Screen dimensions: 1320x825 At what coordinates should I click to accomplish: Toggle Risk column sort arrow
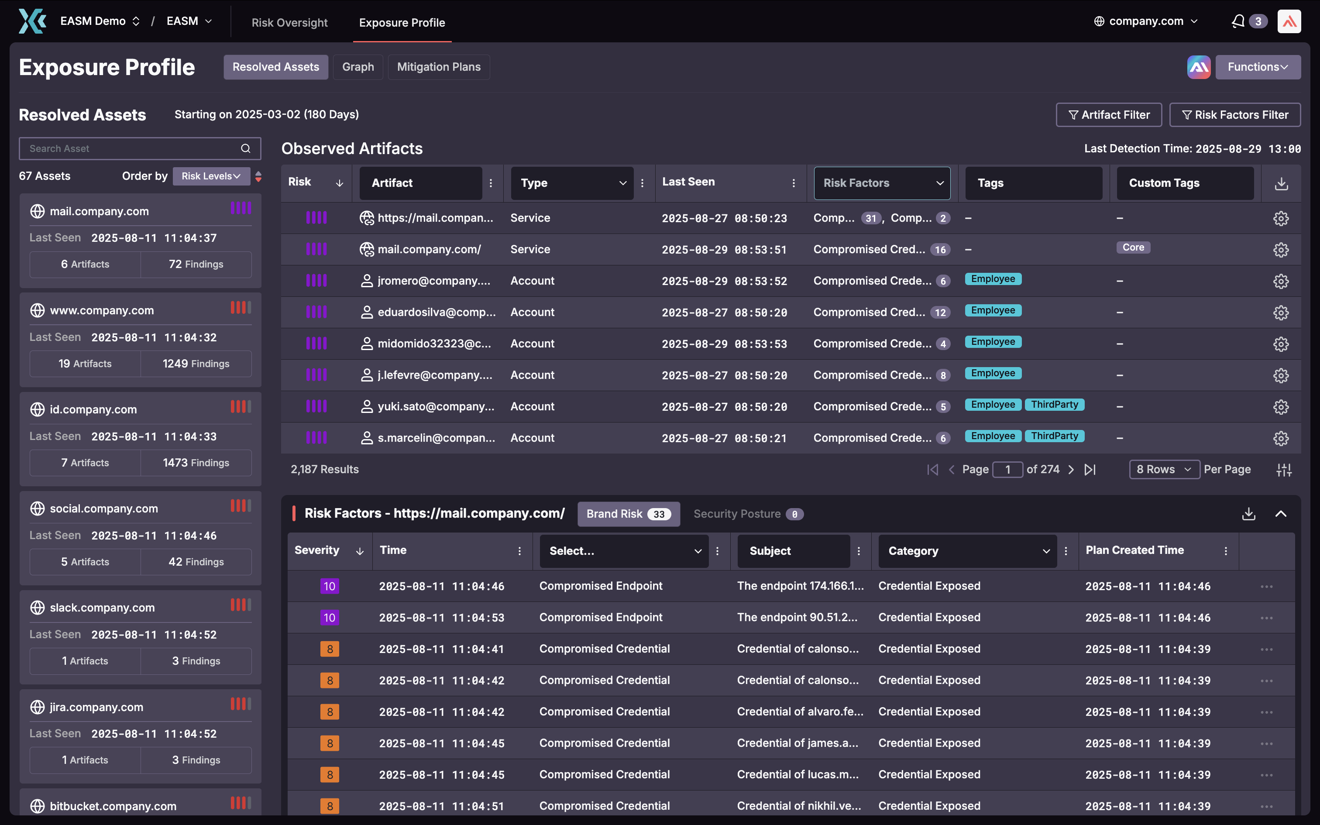tap(339, 183)
